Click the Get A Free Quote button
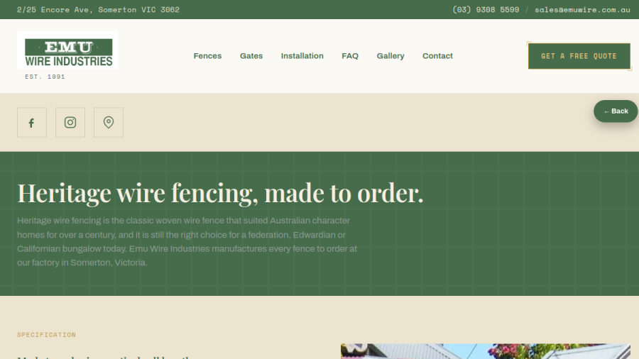 tap(579, 56)
